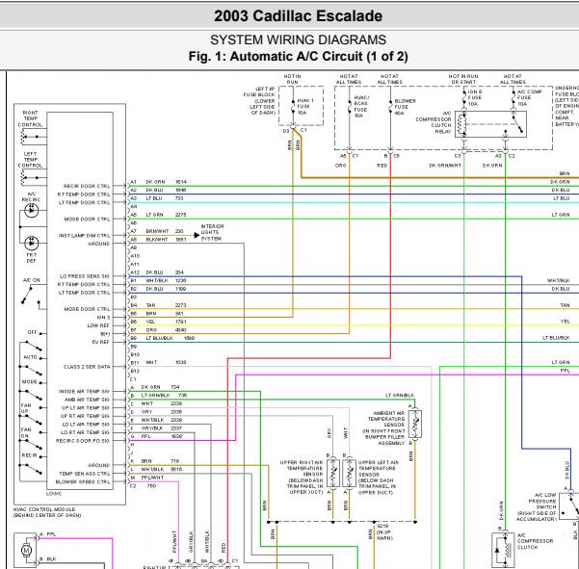
Task: Click the 'UPPER RIGHT AIR TEMPERATURE SENSOR' label
Action: 302,478
